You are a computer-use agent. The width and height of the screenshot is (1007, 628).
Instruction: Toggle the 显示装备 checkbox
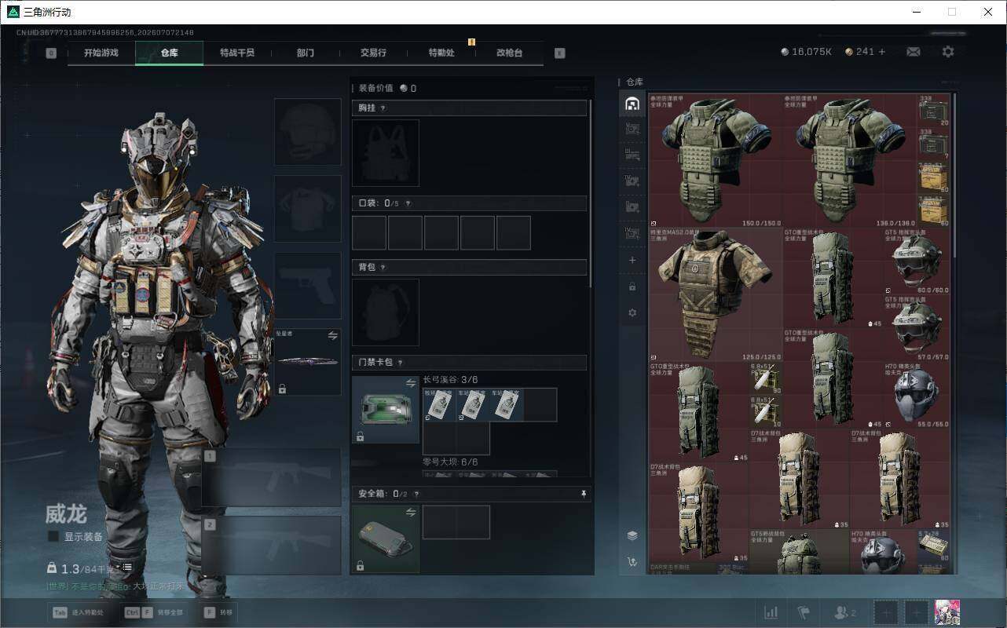pyautogui.click(x=53, y=536)
